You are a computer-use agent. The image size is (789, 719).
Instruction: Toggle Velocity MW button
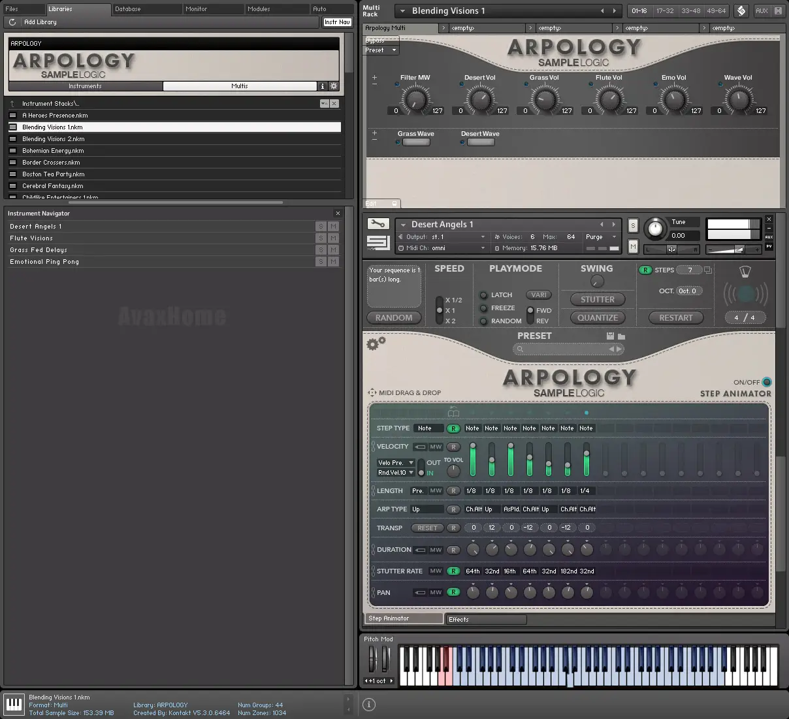coord(436,447)
